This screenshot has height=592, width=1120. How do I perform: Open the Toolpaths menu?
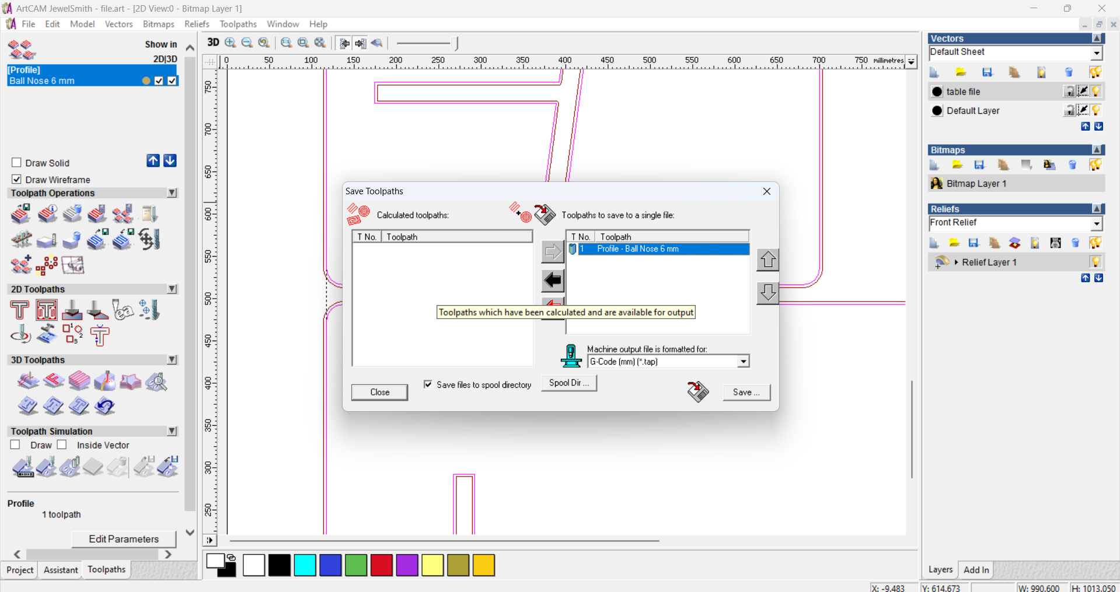238,24
